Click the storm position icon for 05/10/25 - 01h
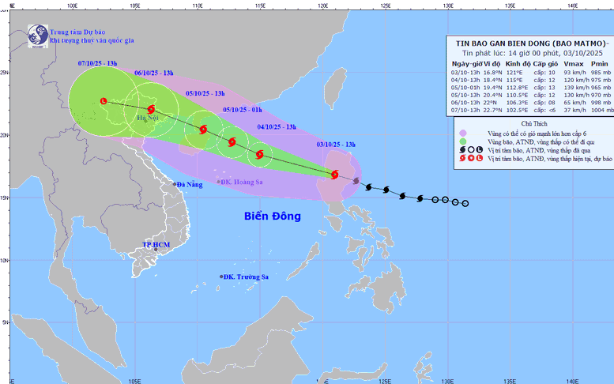 point(232,142)
